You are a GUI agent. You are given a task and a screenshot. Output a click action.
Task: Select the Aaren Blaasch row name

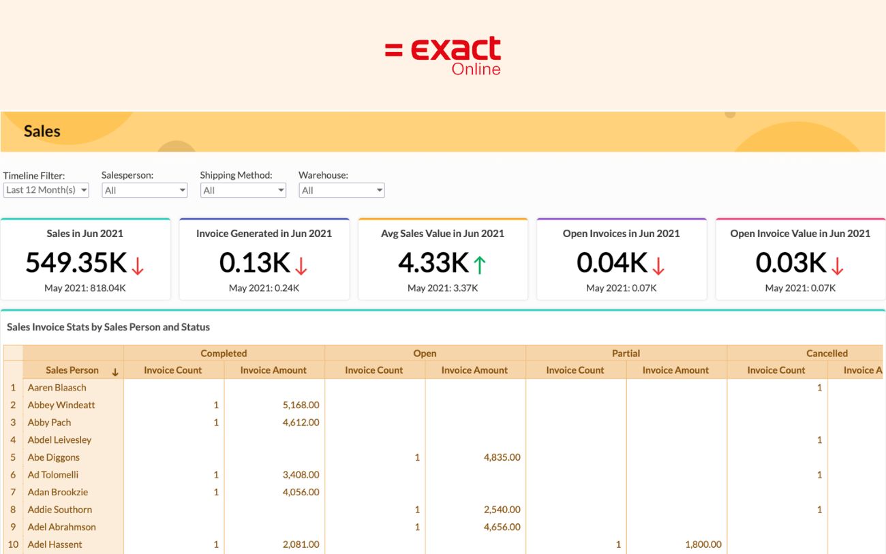(x=57, y=388)
